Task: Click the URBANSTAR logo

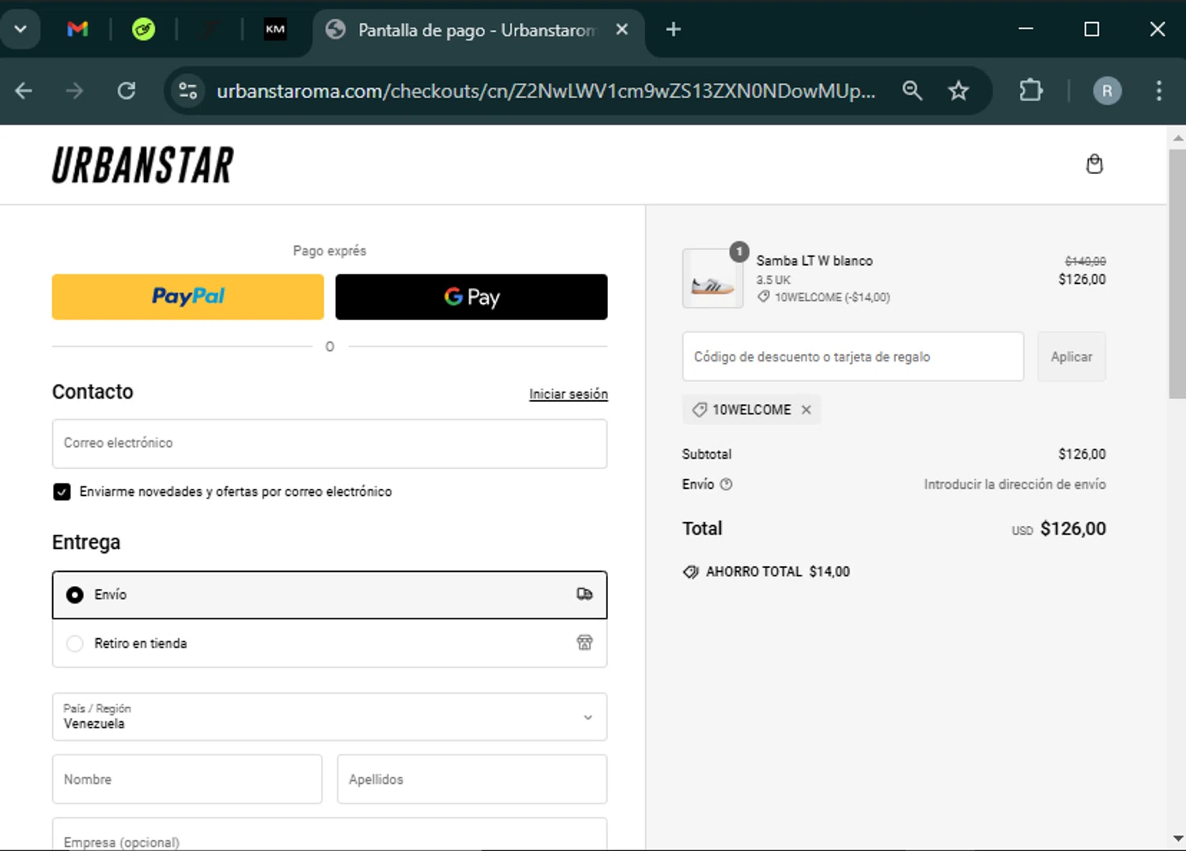Action: pyautogui.click(x=143, y=165)
